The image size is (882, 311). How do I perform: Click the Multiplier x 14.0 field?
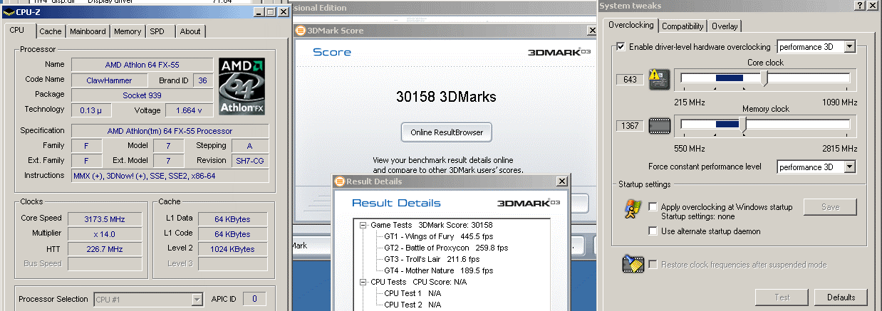[106, 234]
